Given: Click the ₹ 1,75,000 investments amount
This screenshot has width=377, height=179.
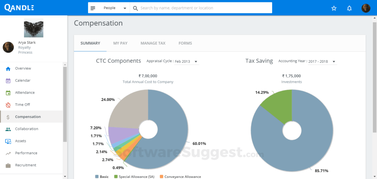Looking at the screenshot, I should (x=292, y=76).
